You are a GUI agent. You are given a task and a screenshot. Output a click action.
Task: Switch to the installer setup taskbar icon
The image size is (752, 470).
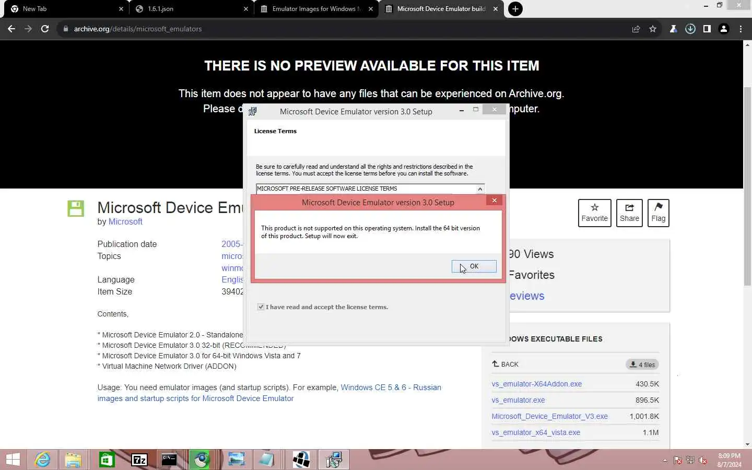334,460
